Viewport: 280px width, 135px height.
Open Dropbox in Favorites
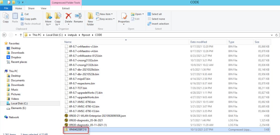16,57
